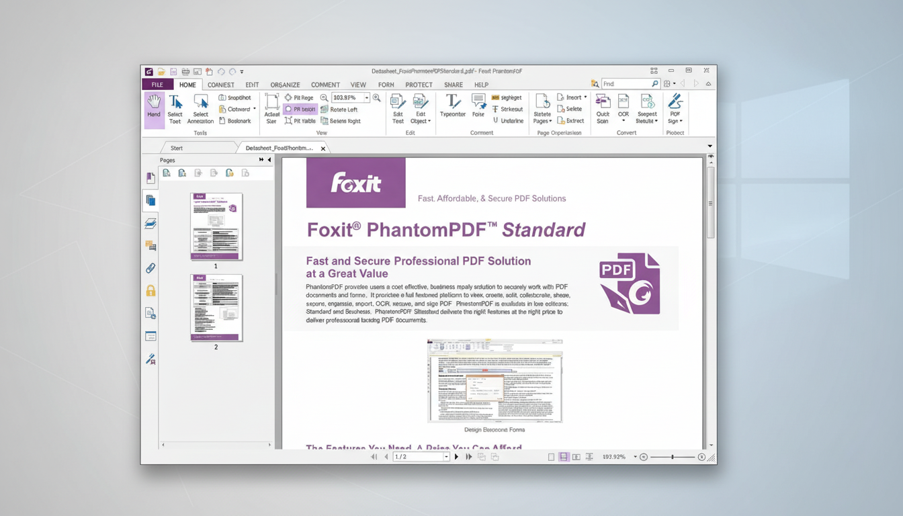The width and height of the screenshot is (903, 516).
Task: Toggle Underline markup
Action: pyautogui.click(x=508, y=120)
